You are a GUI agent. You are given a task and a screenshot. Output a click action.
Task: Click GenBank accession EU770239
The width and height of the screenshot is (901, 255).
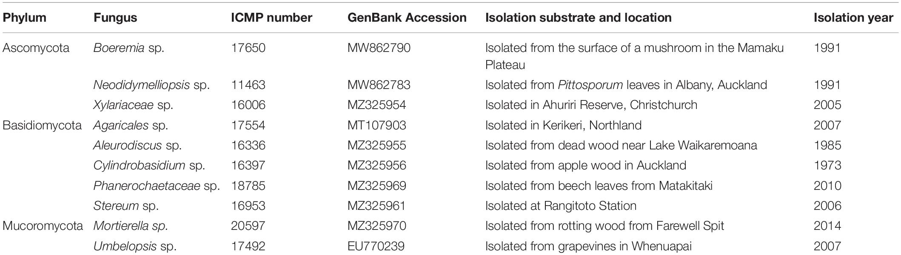(376, 246)
